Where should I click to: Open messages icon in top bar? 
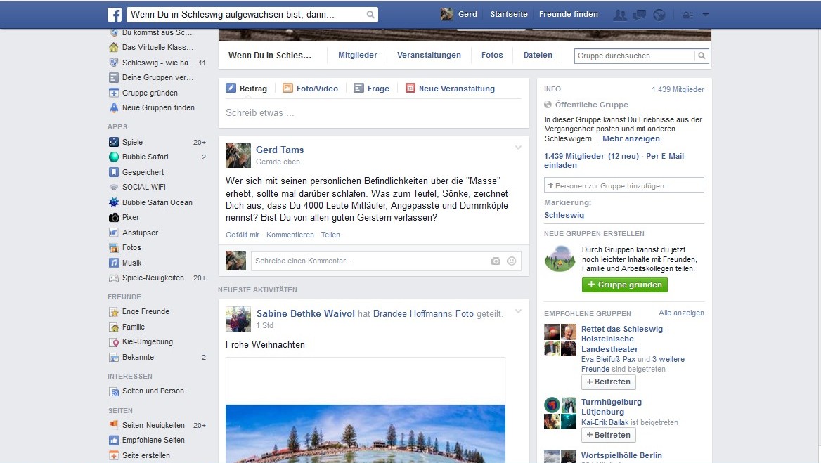click(x=640, y=15)
